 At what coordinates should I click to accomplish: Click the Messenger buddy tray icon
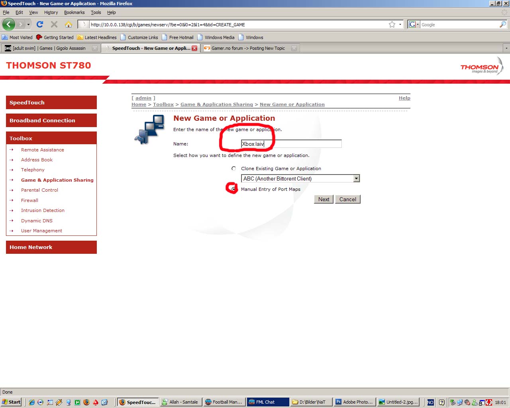click(475, 402)
